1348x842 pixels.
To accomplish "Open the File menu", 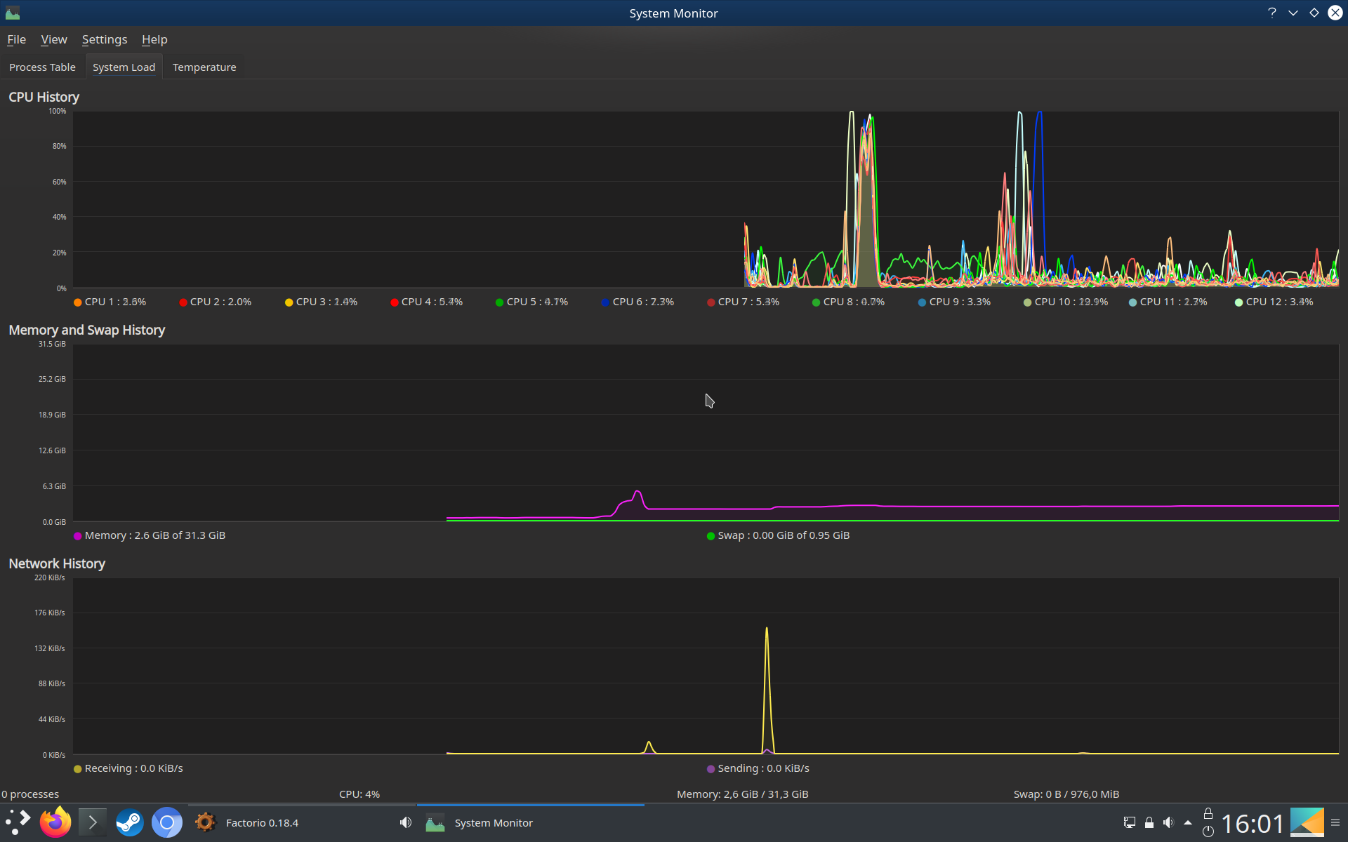I will [16, 39].
